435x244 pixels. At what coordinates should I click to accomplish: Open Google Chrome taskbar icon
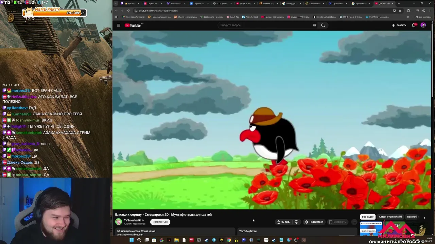[x=229, y=240]
